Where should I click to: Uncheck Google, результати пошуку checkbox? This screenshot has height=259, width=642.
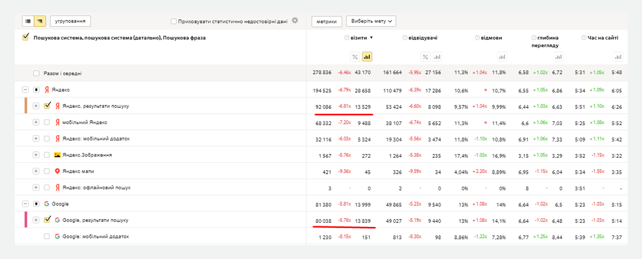click(47, 219)
